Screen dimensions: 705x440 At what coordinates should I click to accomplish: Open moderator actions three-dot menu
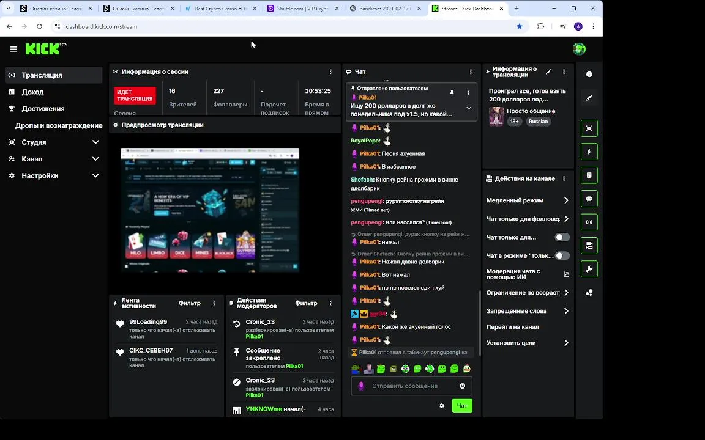click(x=330, y=303)
